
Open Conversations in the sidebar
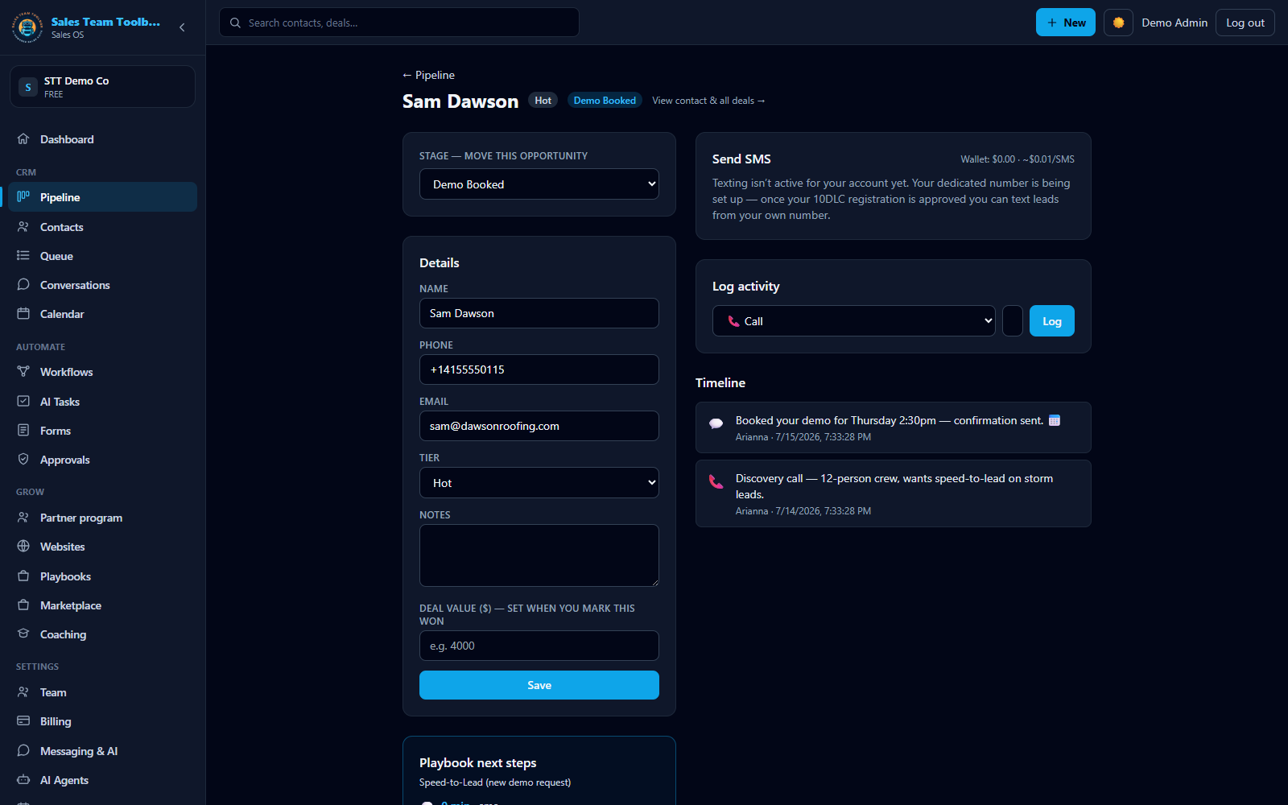tap(102, 285)
